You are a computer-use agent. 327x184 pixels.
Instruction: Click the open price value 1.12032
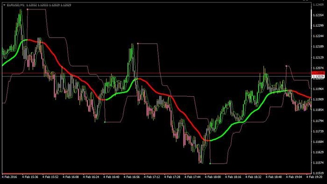coord(31,5)
